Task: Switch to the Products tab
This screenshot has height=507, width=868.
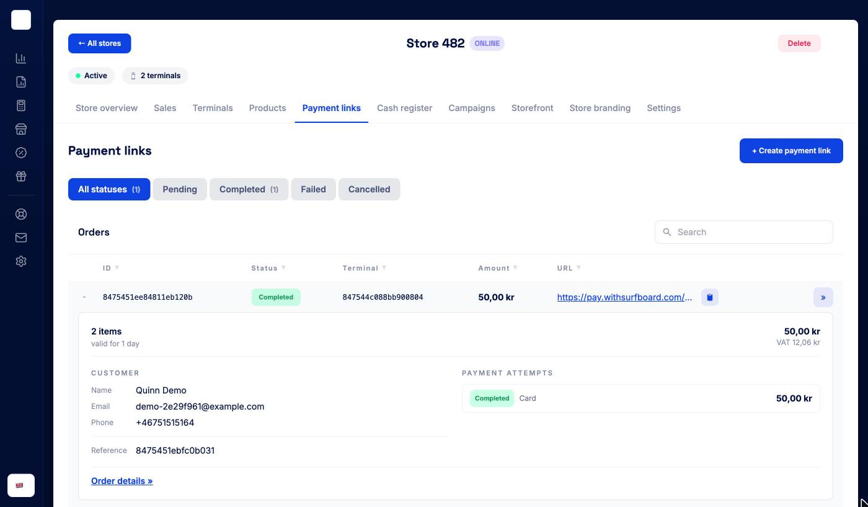Action: point(267,108)
